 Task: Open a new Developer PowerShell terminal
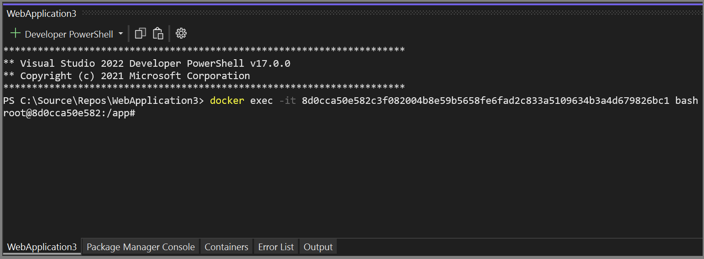click(x=15, y=33)
